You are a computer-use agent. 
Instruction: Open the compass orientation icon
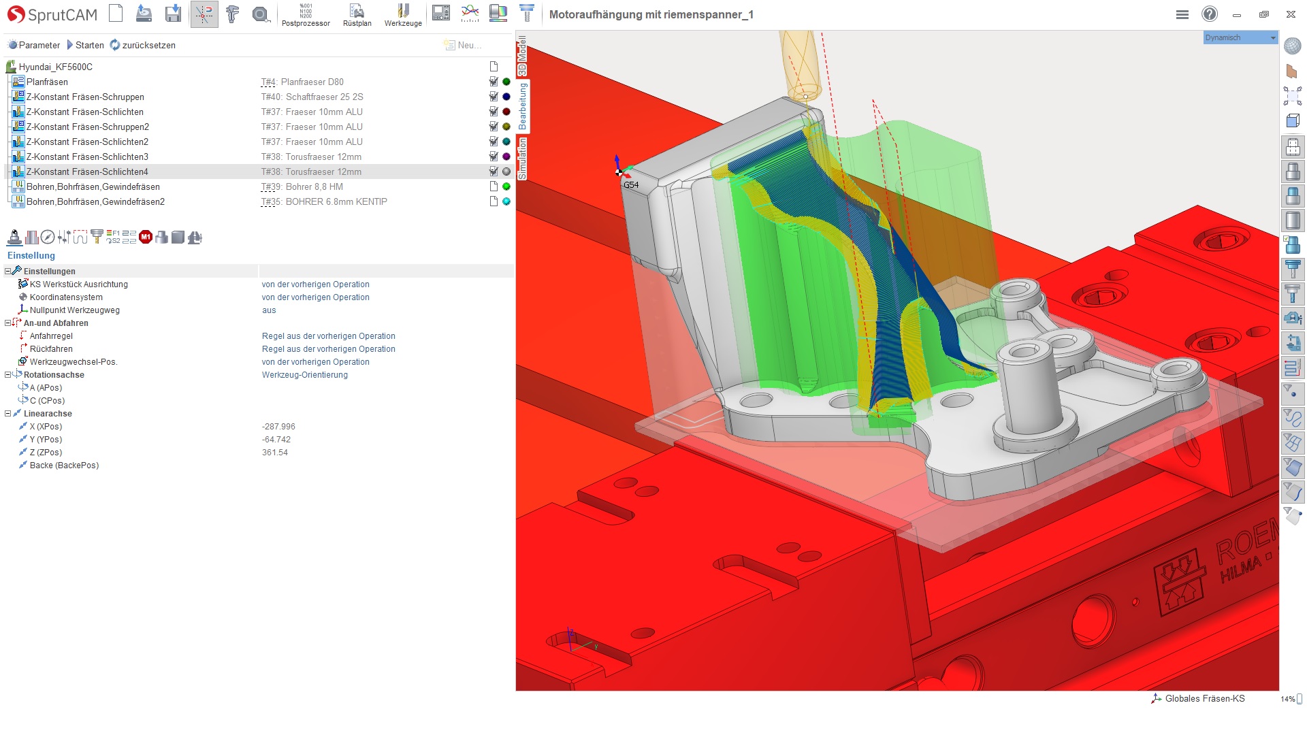tap(48, 237)
